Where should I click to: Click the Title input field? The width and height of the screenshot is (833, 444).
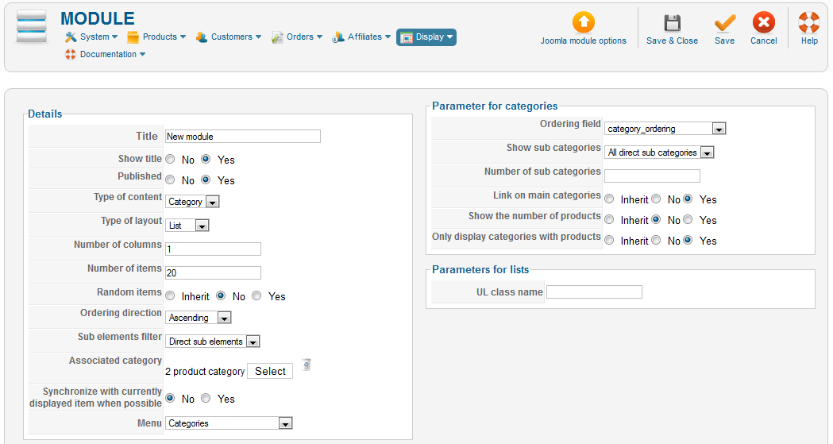tap(242, 137)
